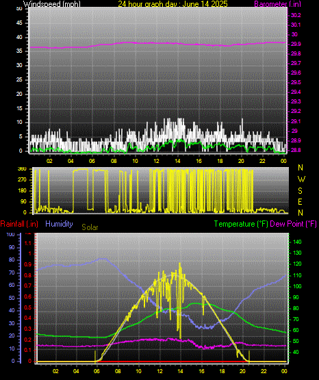Select the Humidity legend label
The width and height of the screenshot is (319, 380).
pyautogui.click(x=59, y=224)
